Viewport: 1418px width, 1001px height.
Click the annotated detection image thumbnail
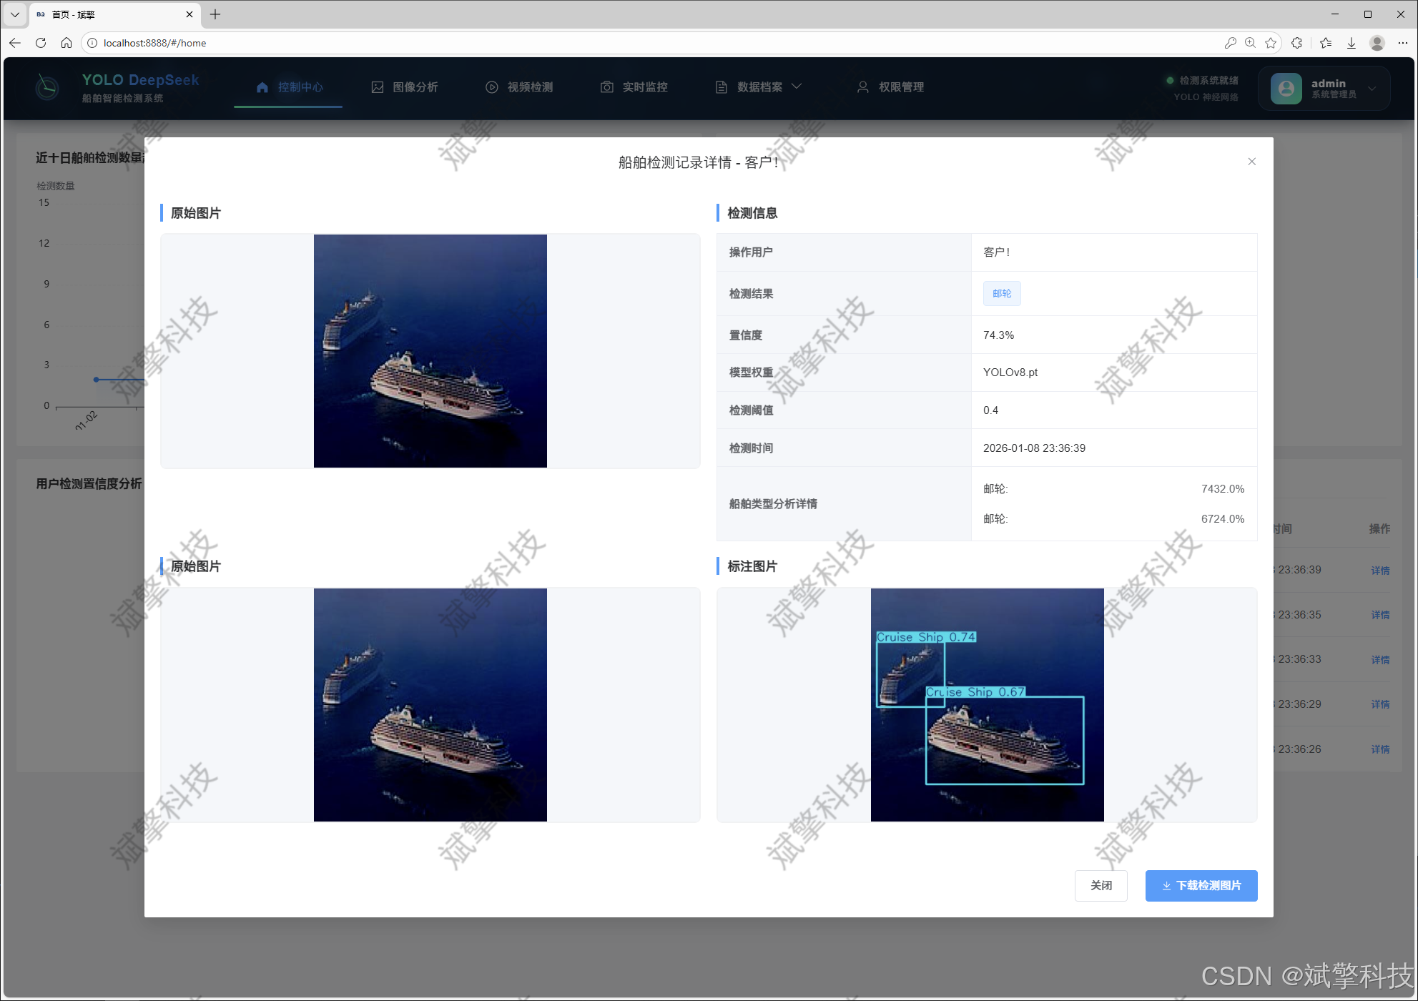[x=987, y=704]
